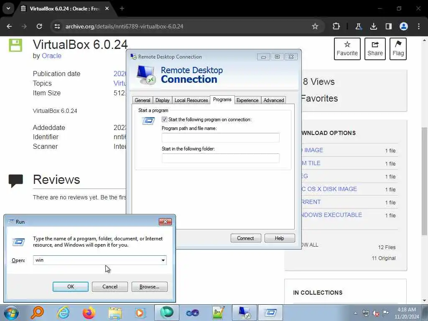Open the Windows Start menu orb
Viewport: 428px width, 321px height.
tap(11, 313)
